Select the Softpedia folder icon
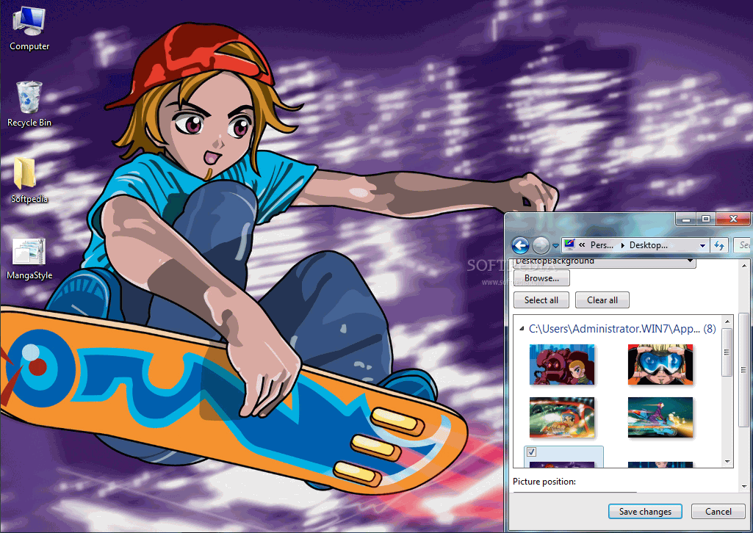Viewport: 753px width, 533px height. [x=29, y=181]
